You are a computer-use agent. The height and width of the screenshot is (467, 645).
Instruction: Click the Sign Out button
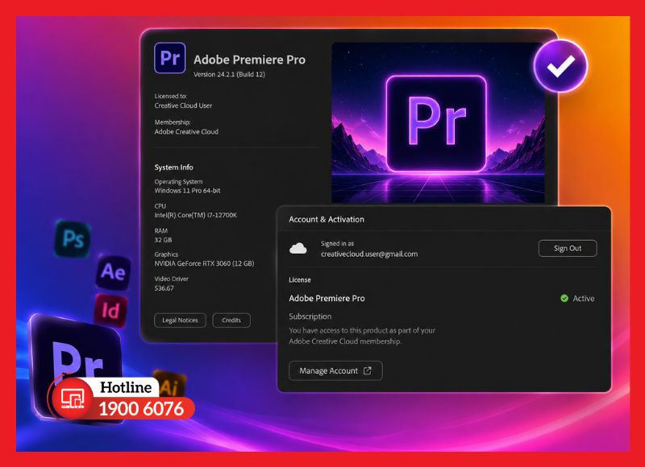pos(568,248)
